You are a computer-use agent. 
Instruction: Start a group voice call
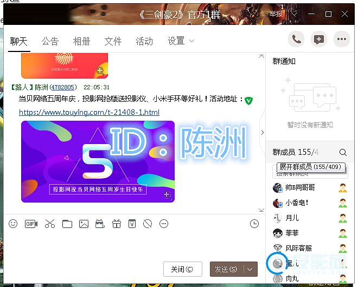click(x=296, y=40)
